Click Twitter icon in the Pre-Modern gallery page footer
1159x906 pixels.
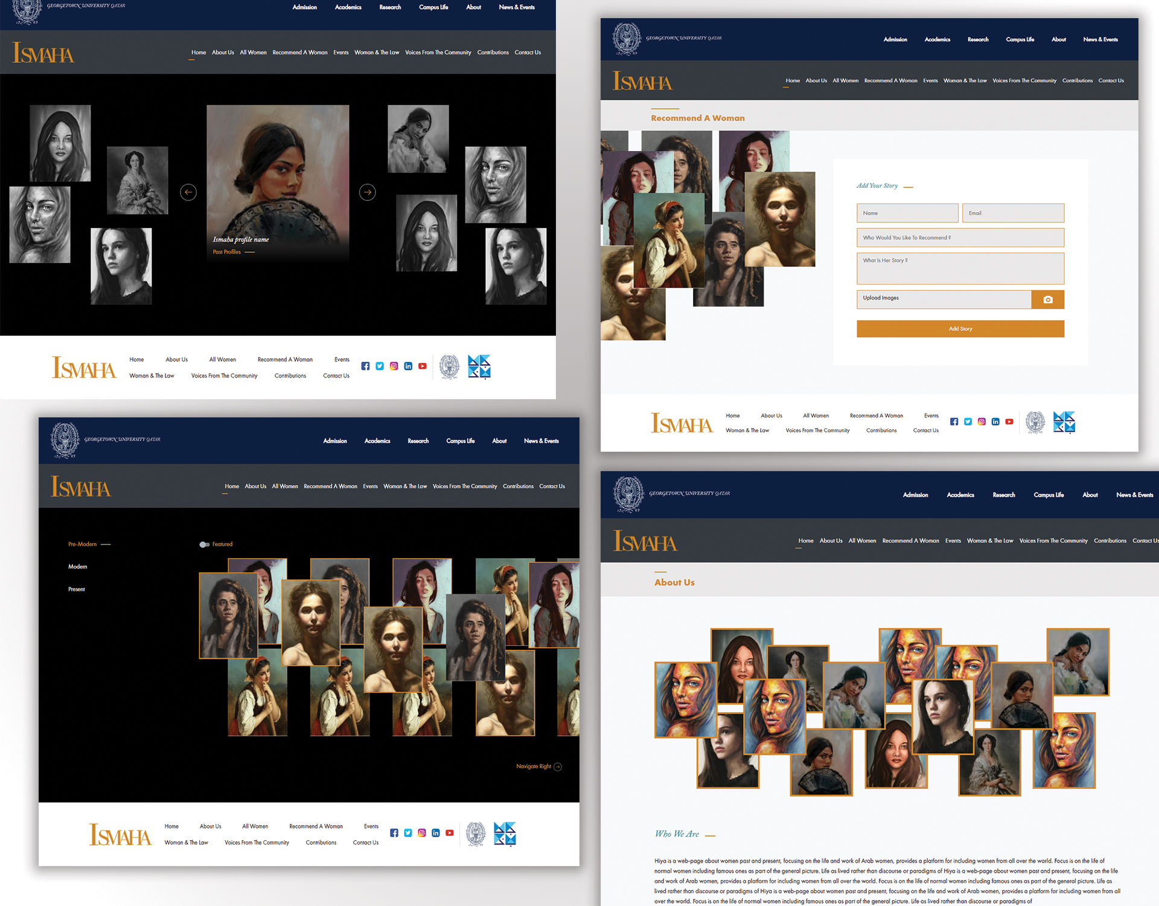408,833
